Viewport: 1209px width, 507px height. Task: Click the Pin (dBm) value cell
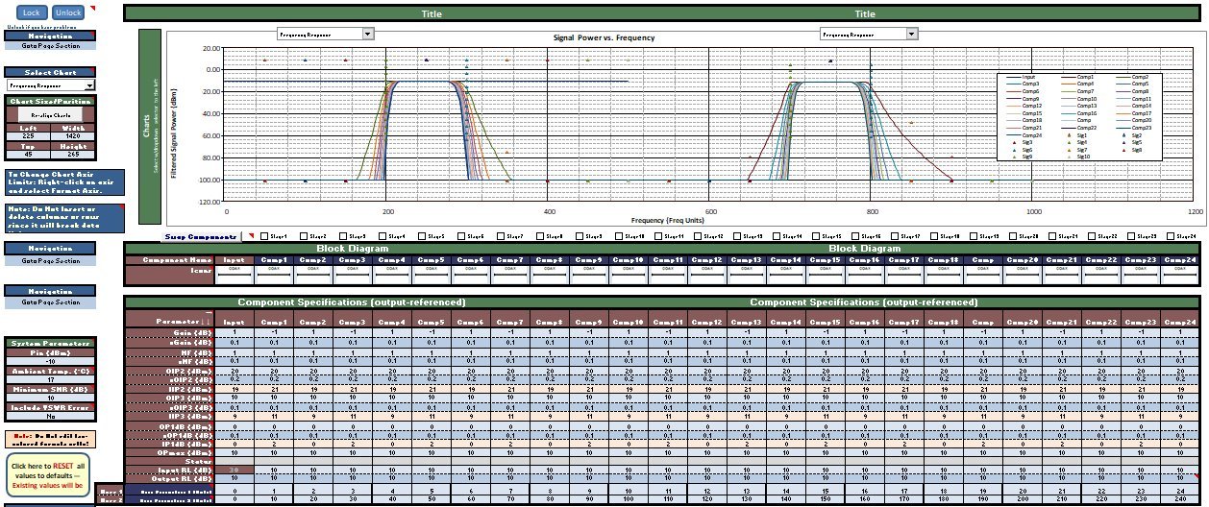click(51, 361)
